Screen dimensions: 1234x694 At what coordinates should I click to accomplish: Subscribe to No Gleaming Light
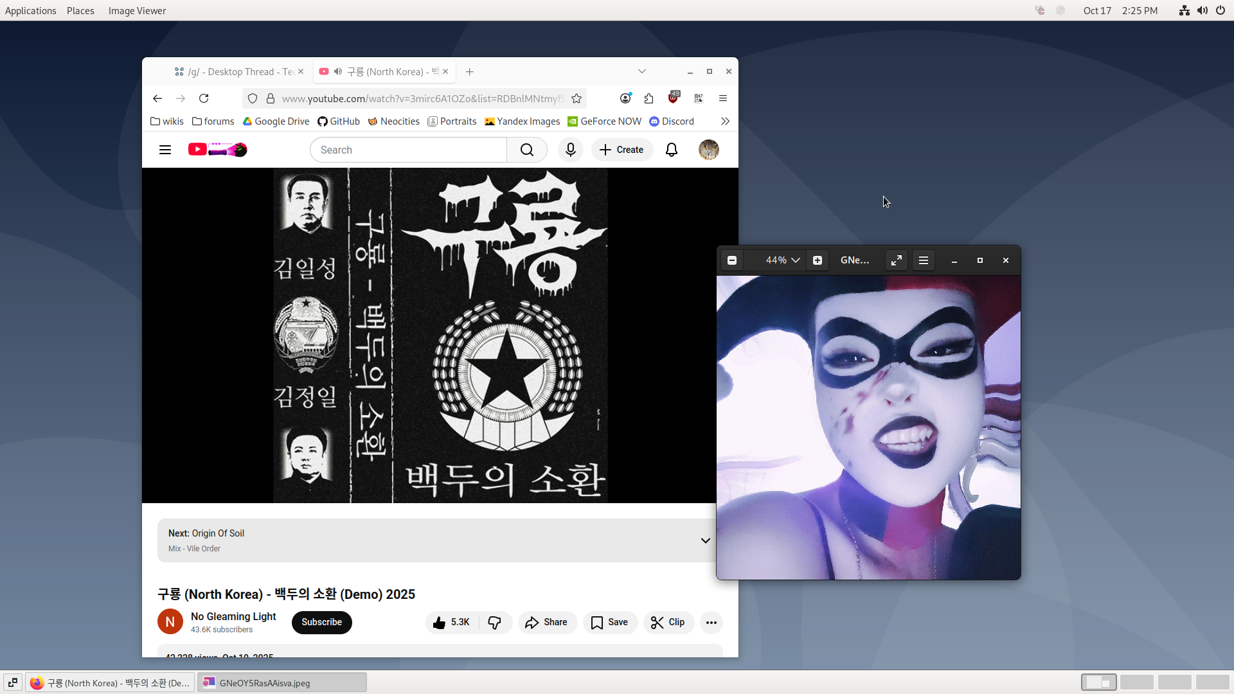(321, 622)
